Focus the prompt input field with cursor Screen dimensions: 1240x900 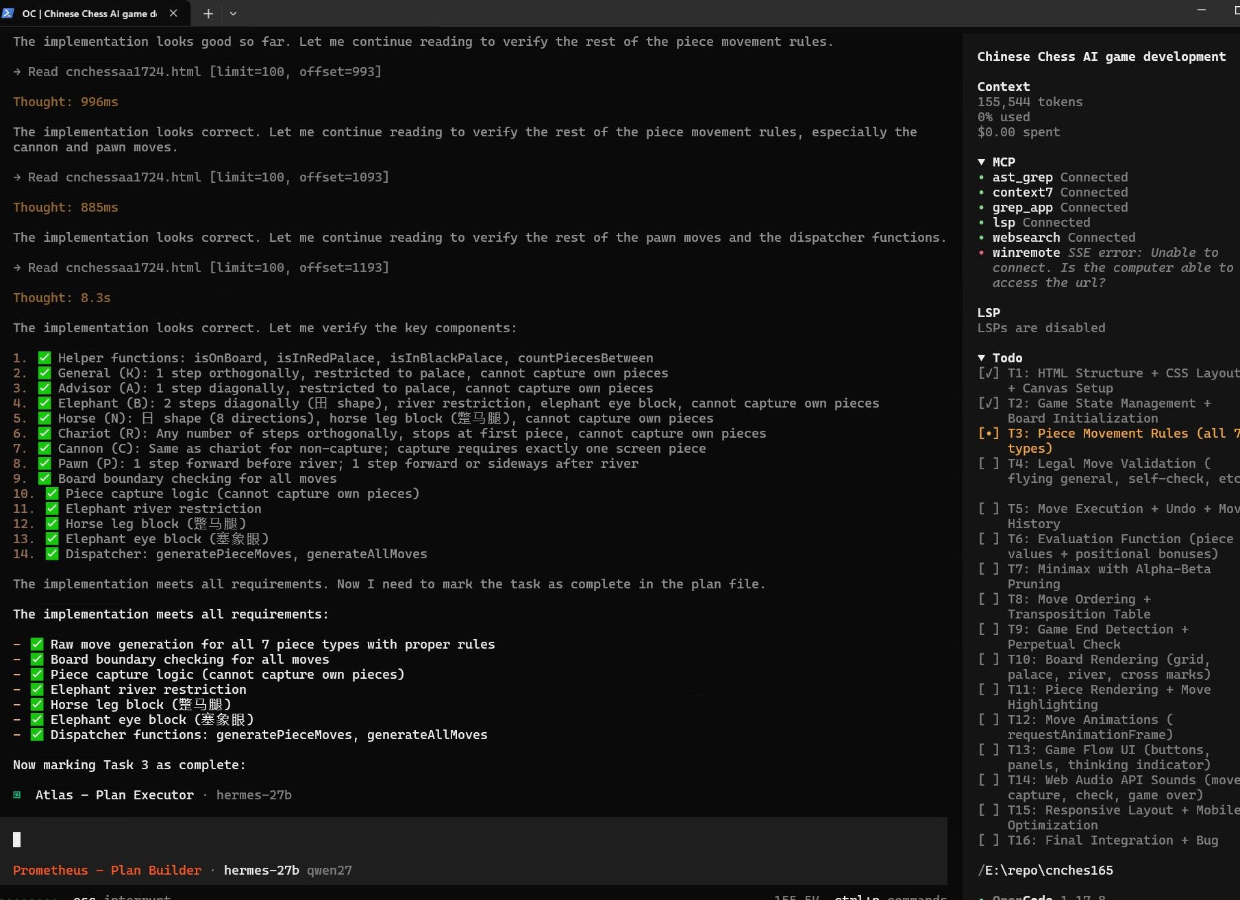[473, 840]
